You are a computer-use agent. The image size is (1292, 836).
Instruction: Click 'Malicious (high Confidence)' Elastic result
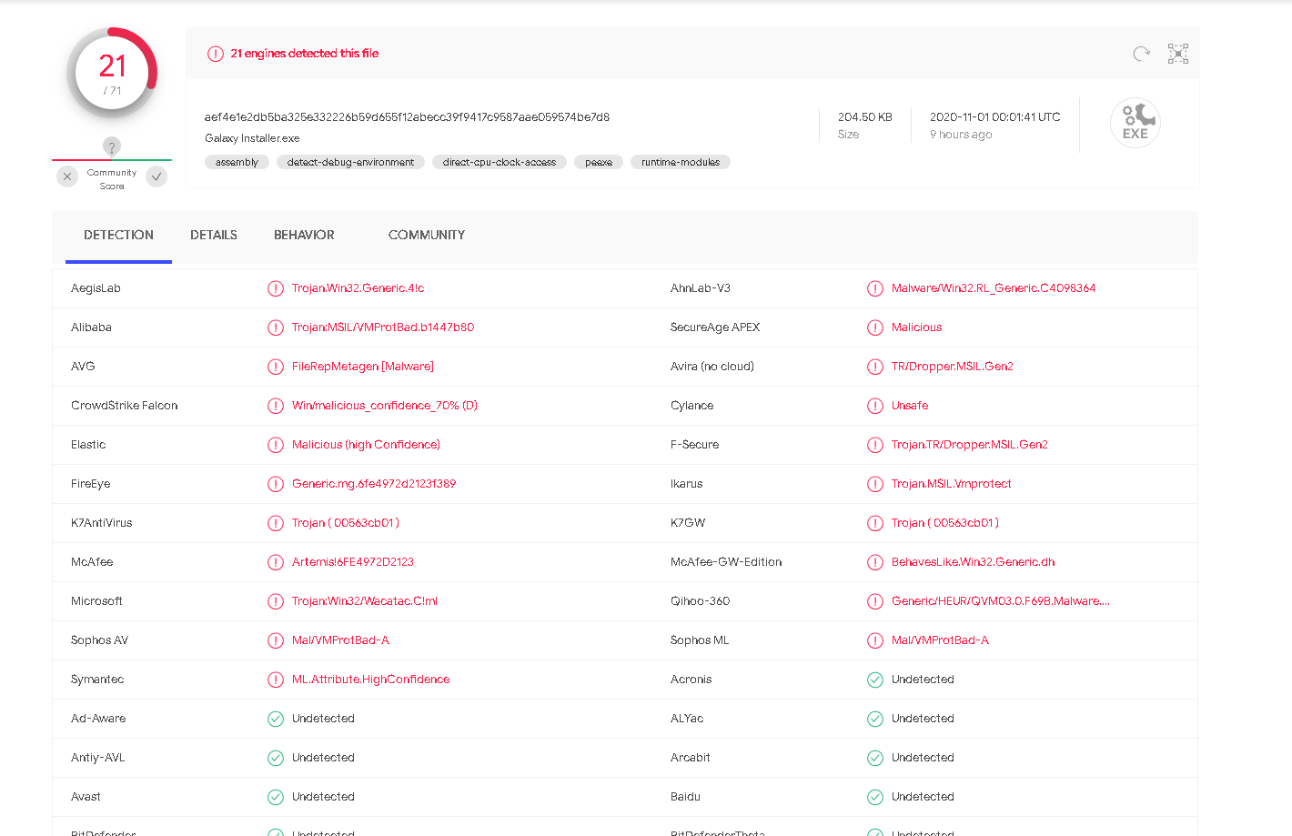point(366,445)
